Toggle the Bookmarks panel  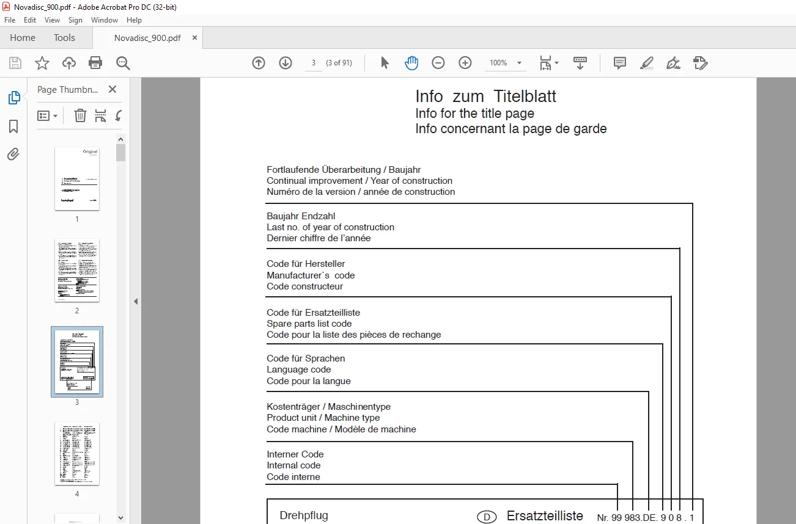point(13,126)
